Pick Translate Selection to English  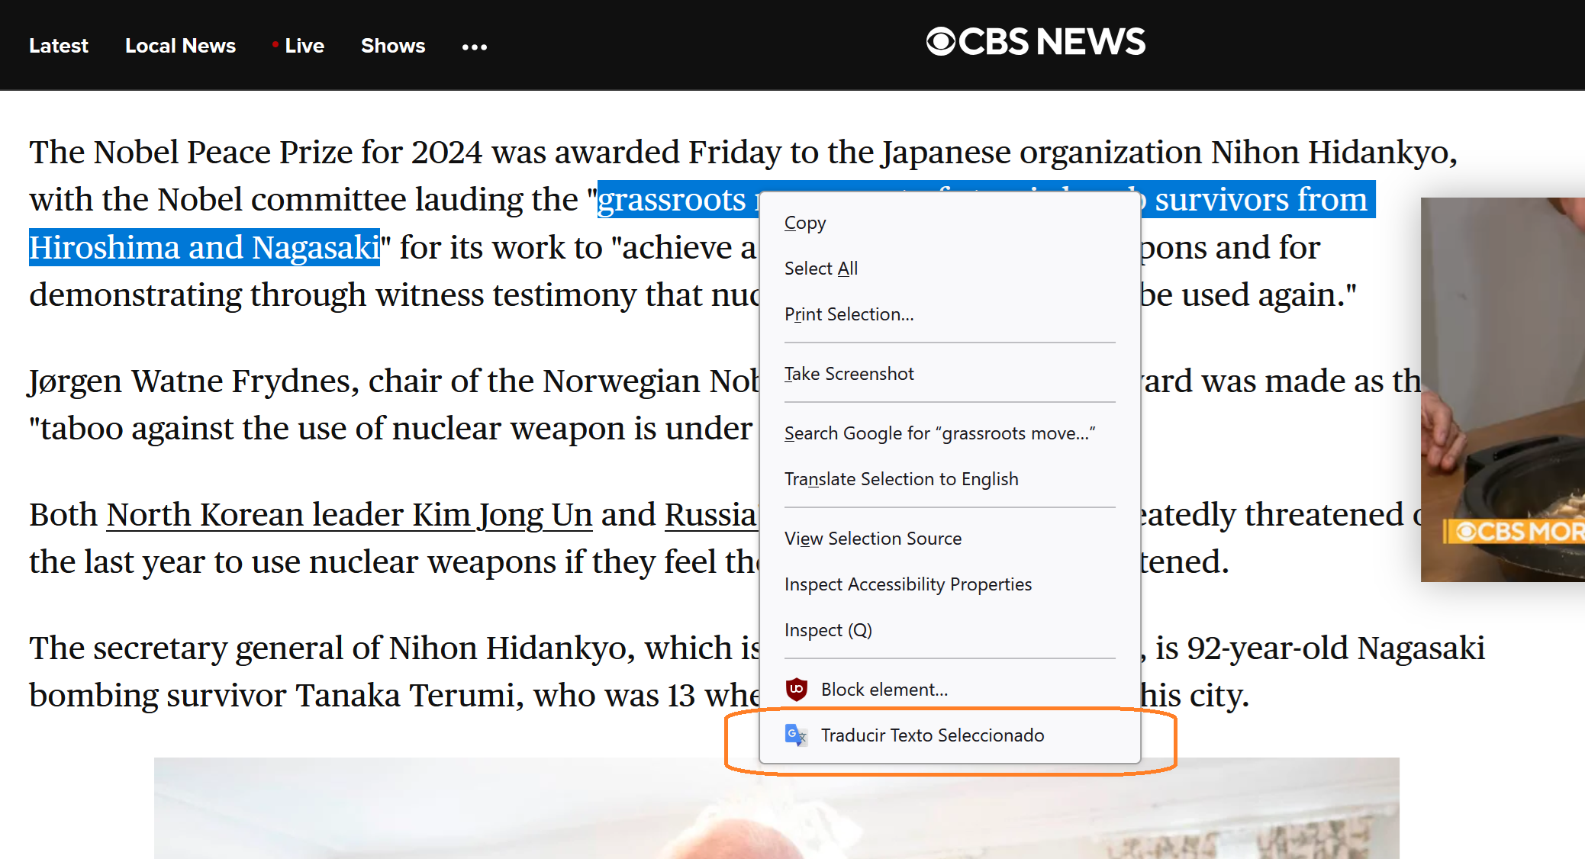pos(949,479)
